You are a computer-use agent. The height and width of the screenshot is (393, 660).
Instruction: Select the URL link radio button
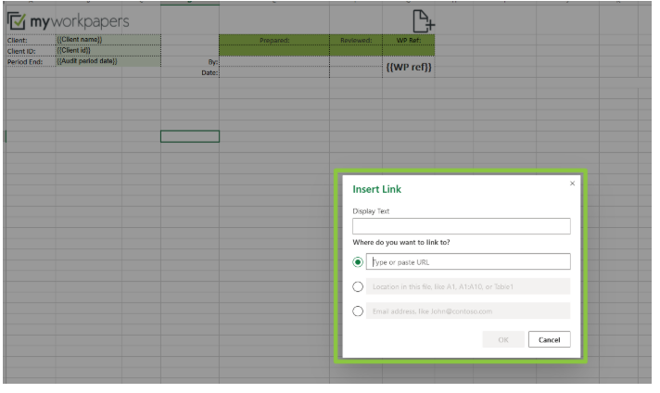click(359, 262)
